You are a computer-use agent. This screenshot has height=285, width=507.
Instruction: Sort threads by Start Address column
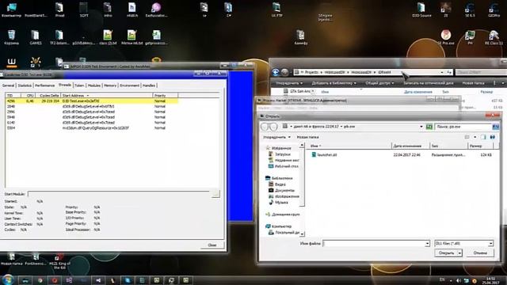[x=107, y=95]
